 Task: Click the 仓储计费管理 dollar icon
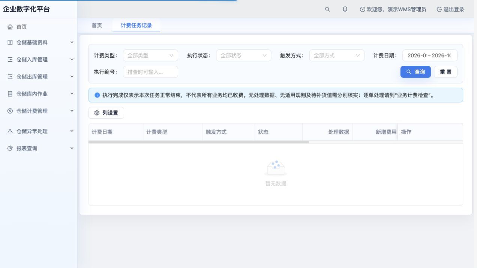pos(10,111)
